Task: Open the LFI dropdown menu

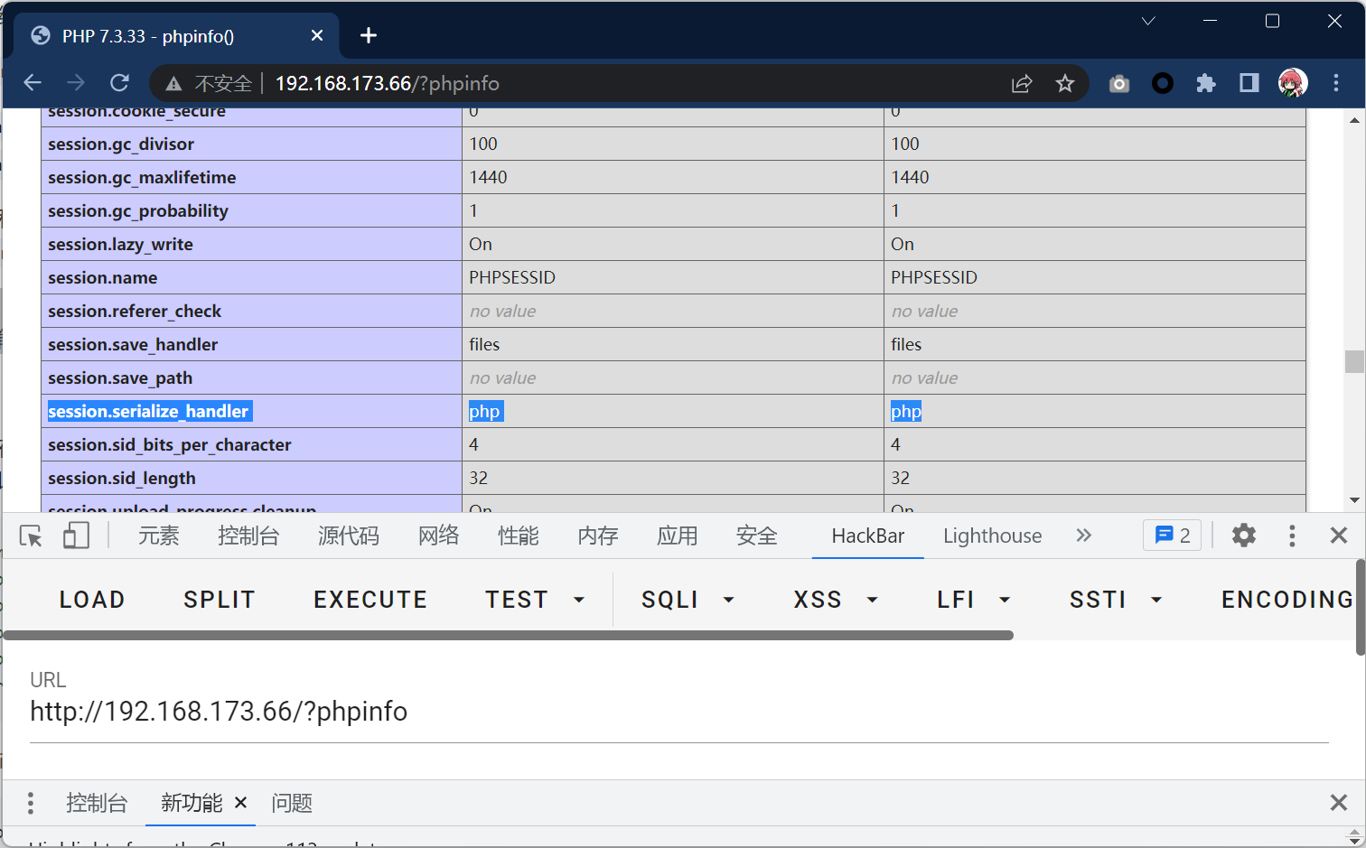Action: pyautogui.click(x=973, y=600)
